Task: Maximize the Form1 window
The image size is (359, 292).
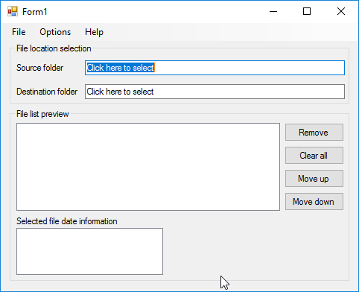Action: (x=307, y=11)
